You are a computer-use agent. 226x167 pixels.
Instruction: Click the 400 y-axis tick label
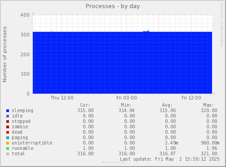[x=25, y=15]
